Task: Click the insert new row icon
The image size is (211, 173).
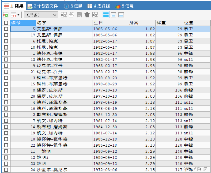Action: tap(64, 15)
